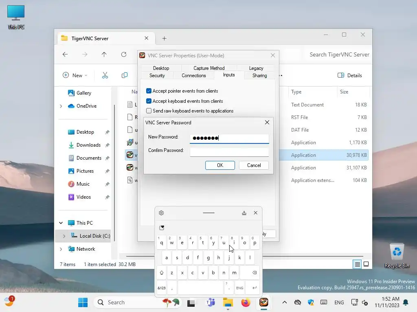Open the New dropdown in Explorer
The width and height of the screenshot is (417, 312).
pyautogui.click(x=75, y=75)
